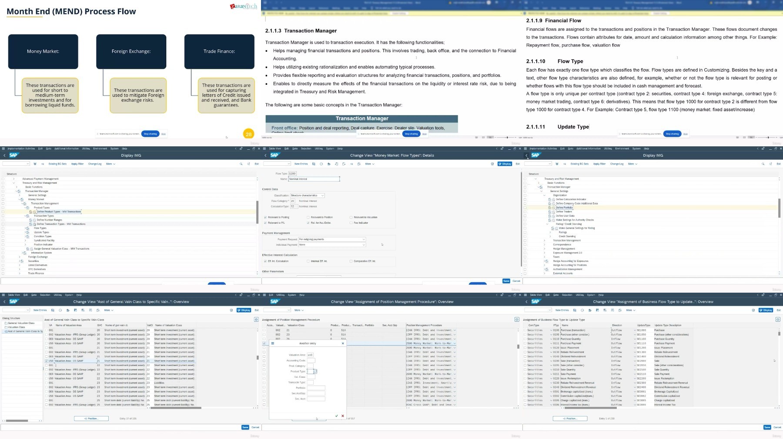Click the Valuation Area field in Another entry
Image resolution: width=783 pixels, height=439 pixels.
pyautogui.click(x=310, y=355)
